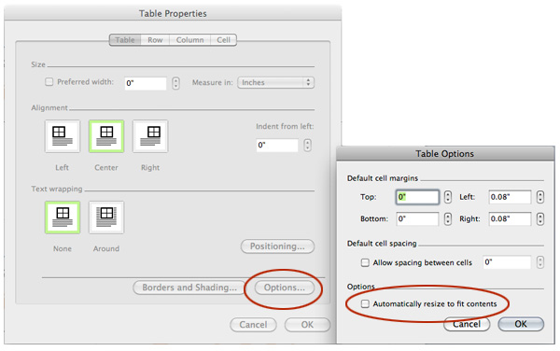Click the Indent from left stepper
Viewport: 560px width, 351px height.
tap(307, 146)
